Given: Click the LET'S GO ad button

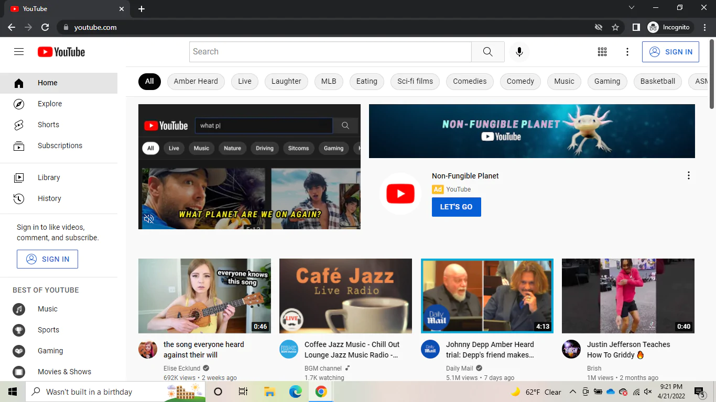Looking at the screenshot, I should (x=456, y=207).
